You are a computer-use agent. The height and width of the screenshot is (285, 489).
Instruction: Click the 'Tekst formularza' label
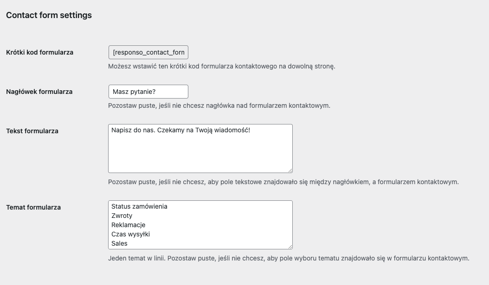32,131
